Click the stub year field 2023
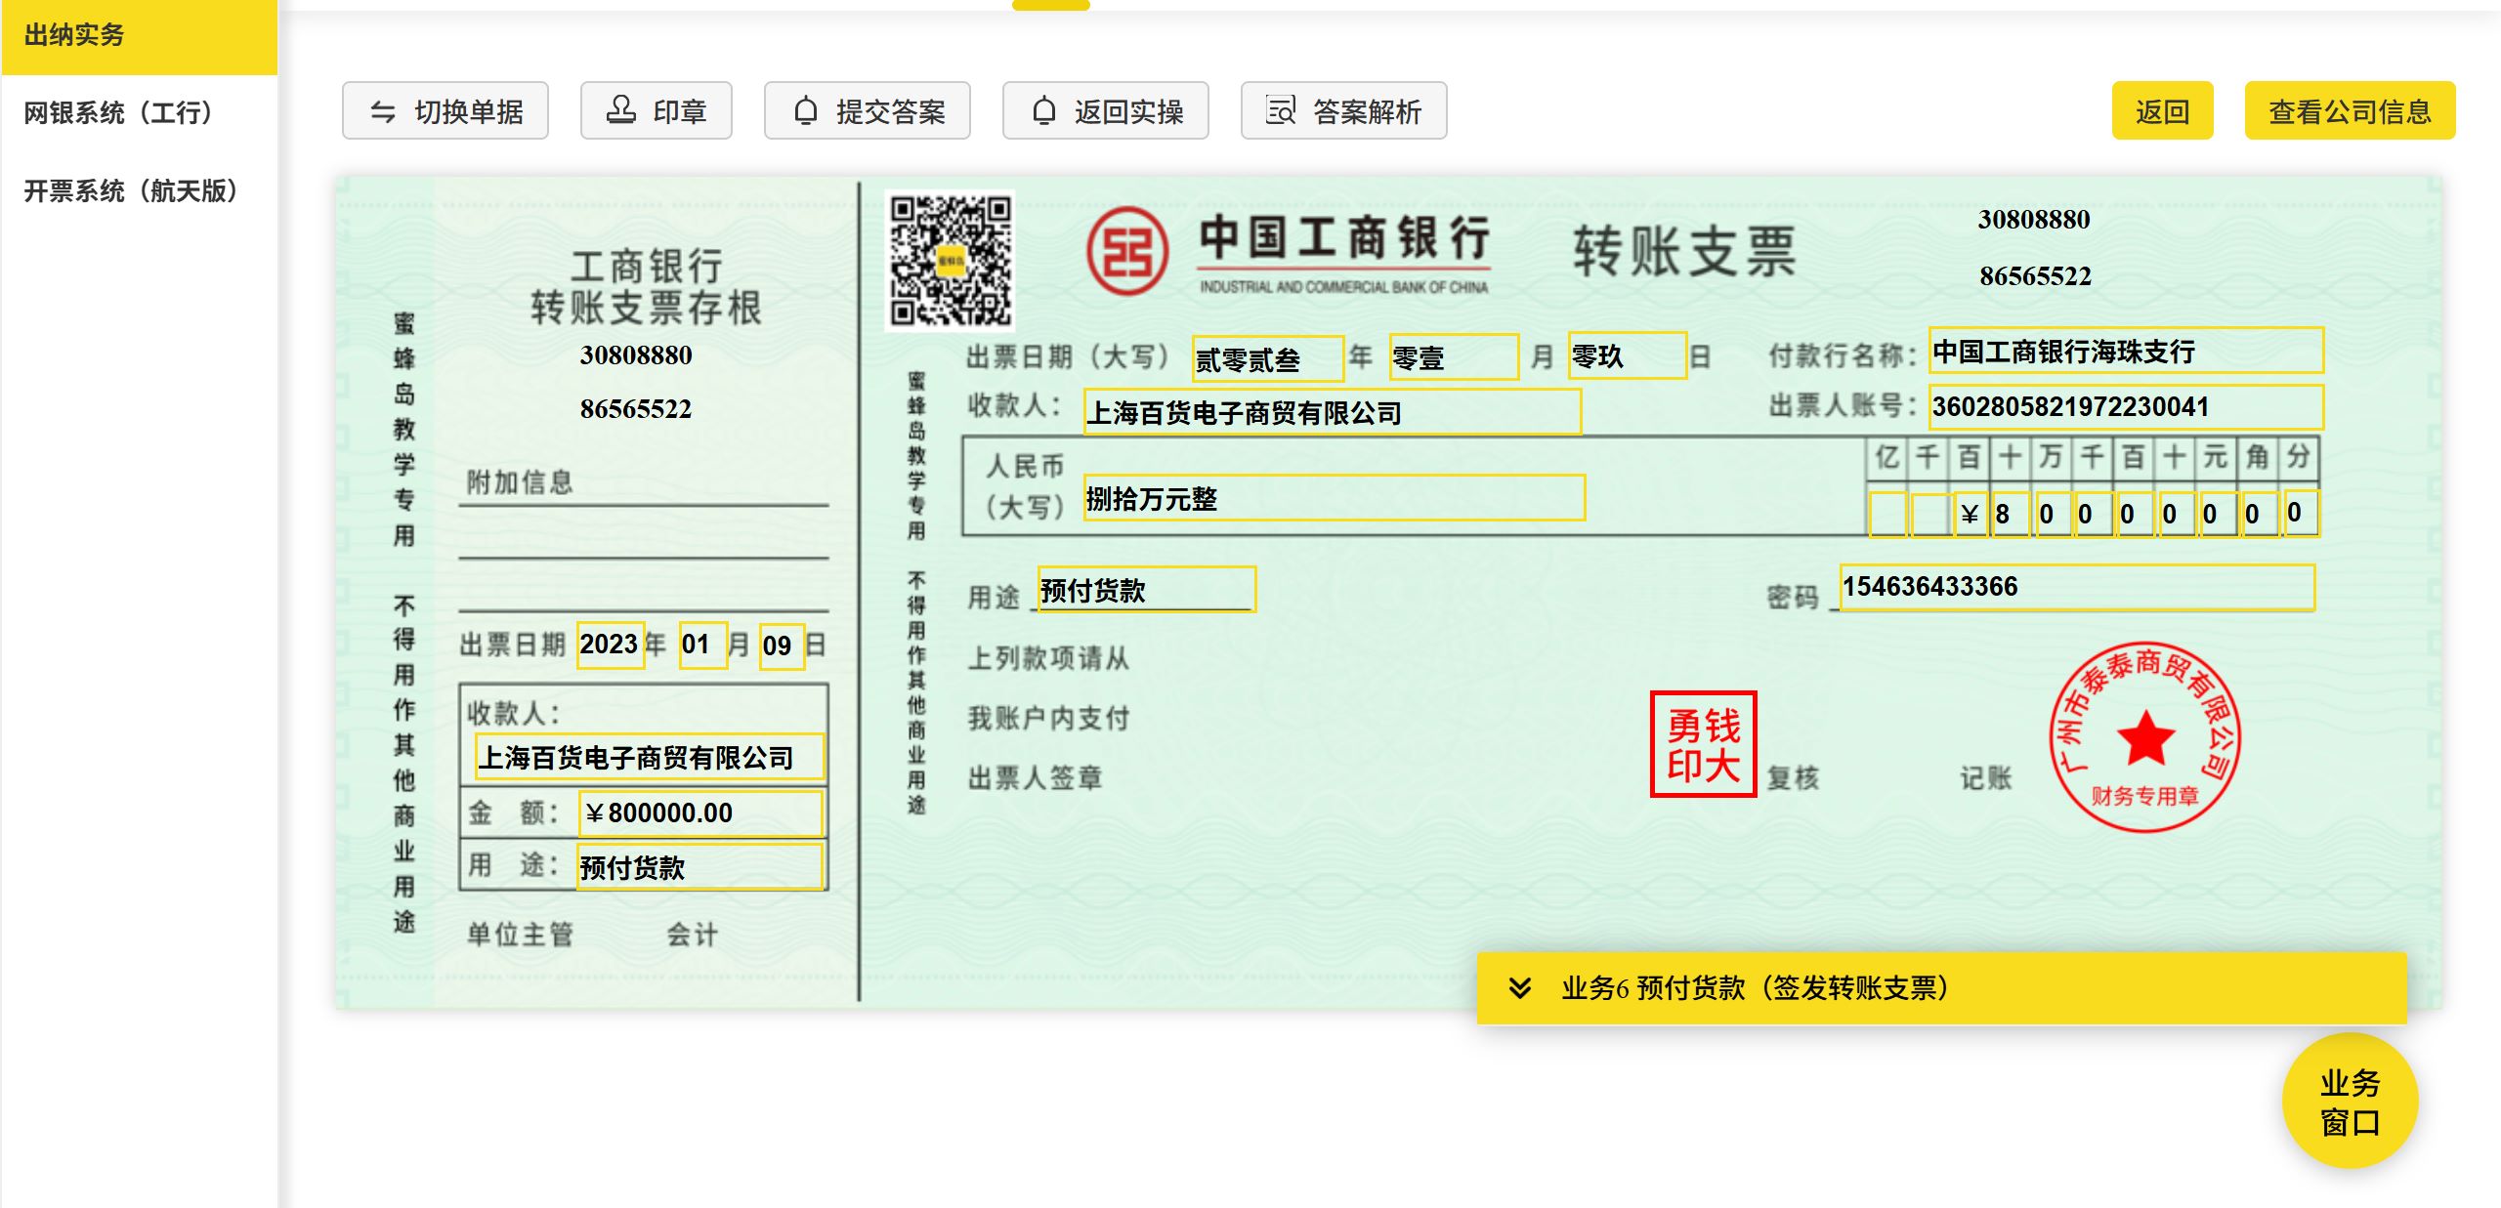The width and height of the screenshot is (2501, 1208). [611, 645]
